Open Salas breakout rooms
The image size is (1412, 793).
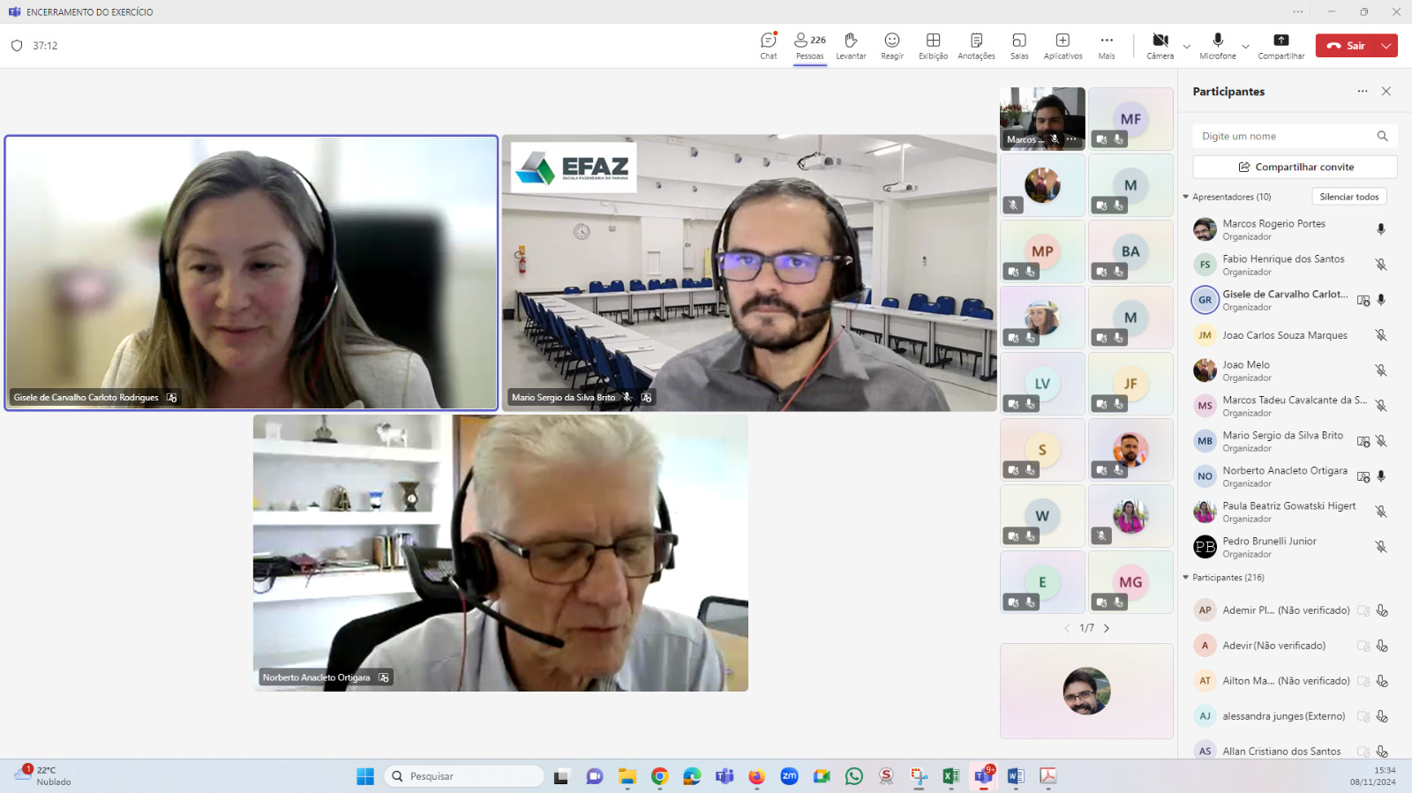tap(1019, 46)
